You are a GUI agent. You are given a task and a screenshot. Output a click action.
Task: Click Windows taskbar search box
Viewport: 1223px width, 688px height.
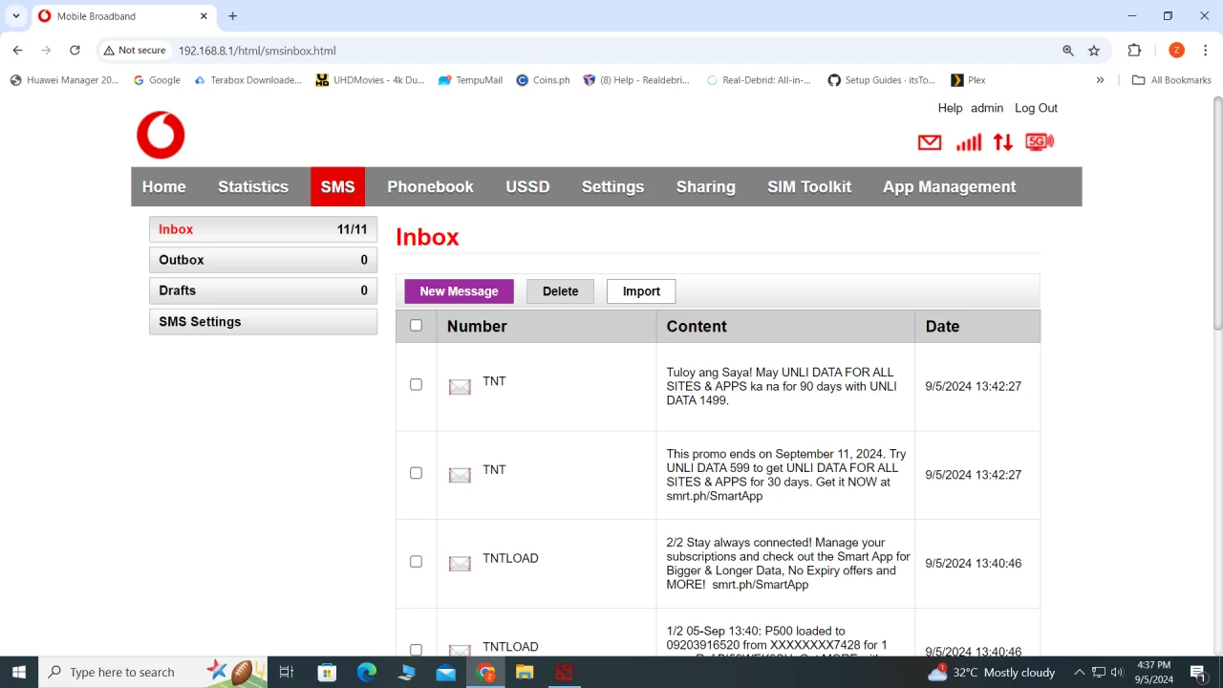pyautogui.click(x=152, y=672)
